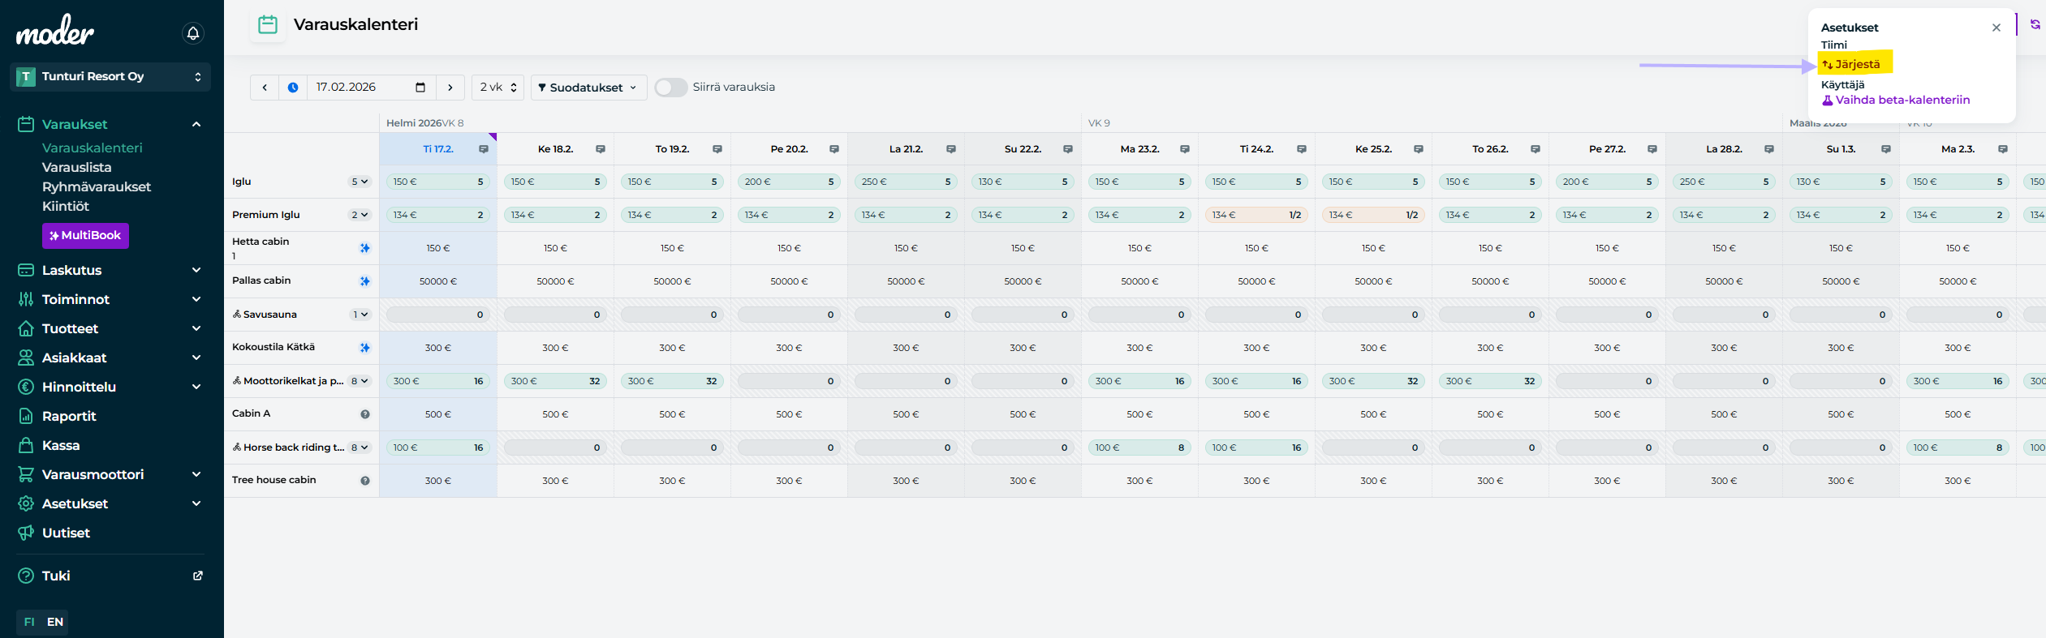Viewport: 2046px width, 638px height.
Task: Open comment icon on Ke 18.2. column
Action: point(601,149)
